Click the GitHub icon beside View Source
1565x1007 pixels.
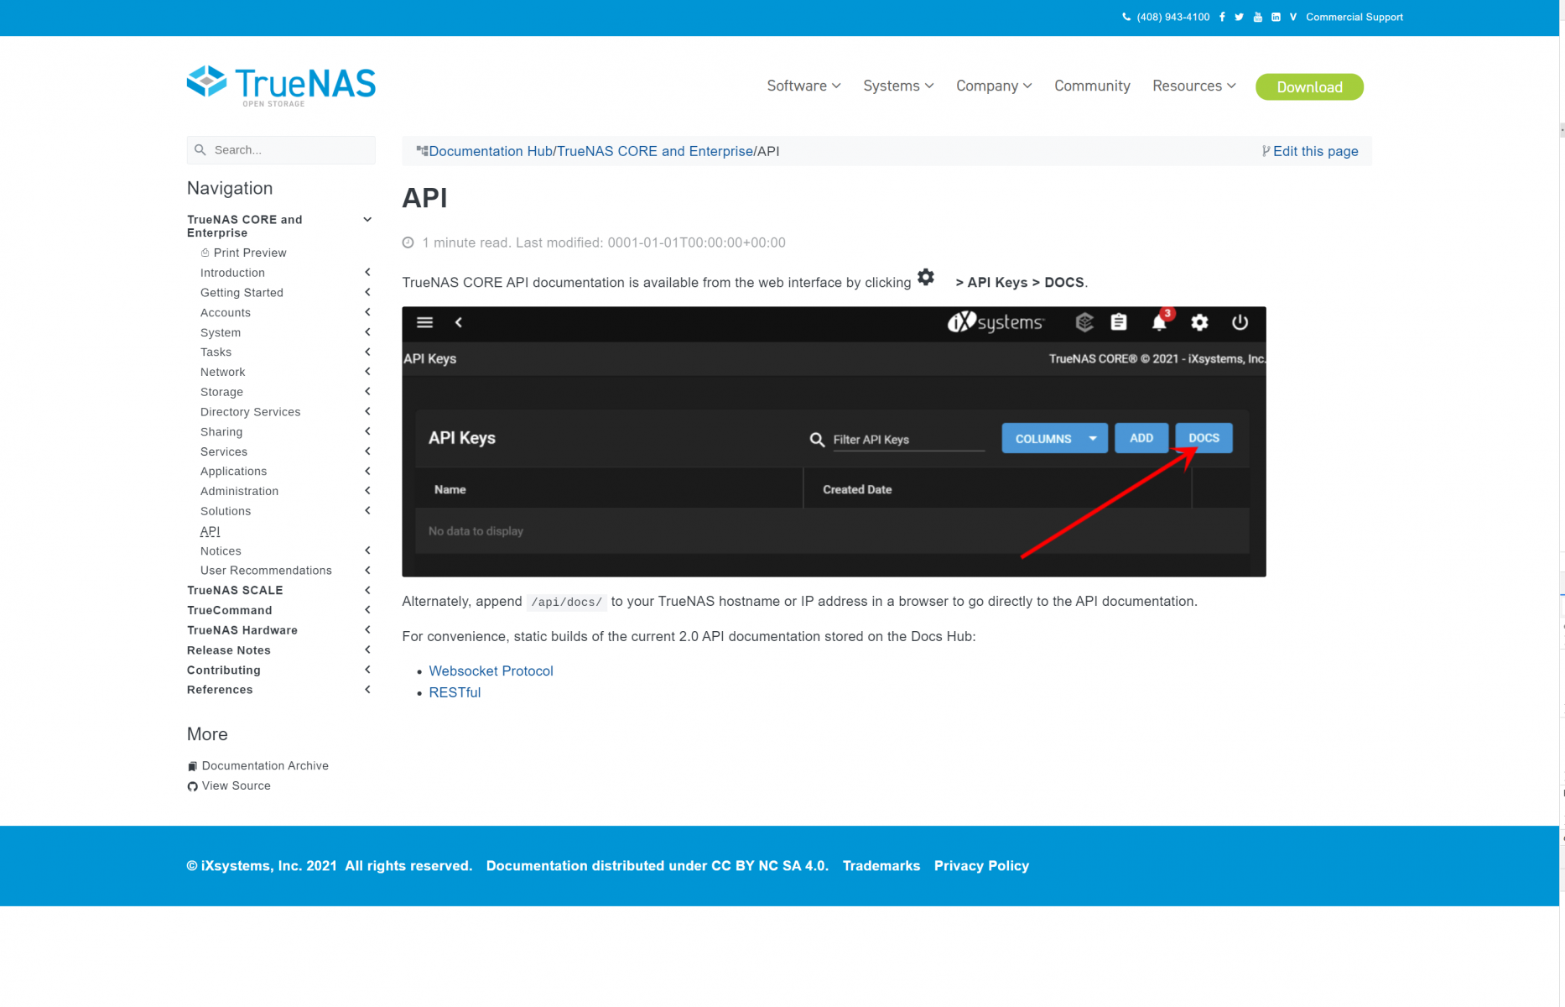[x=192, y=786]
